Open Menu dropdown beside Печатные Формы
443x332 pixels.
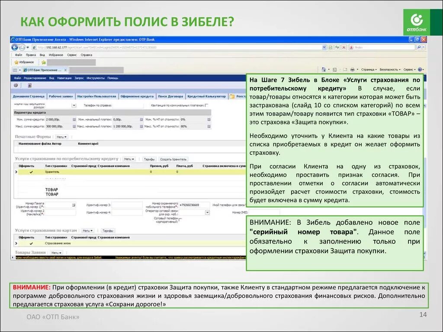61,137
